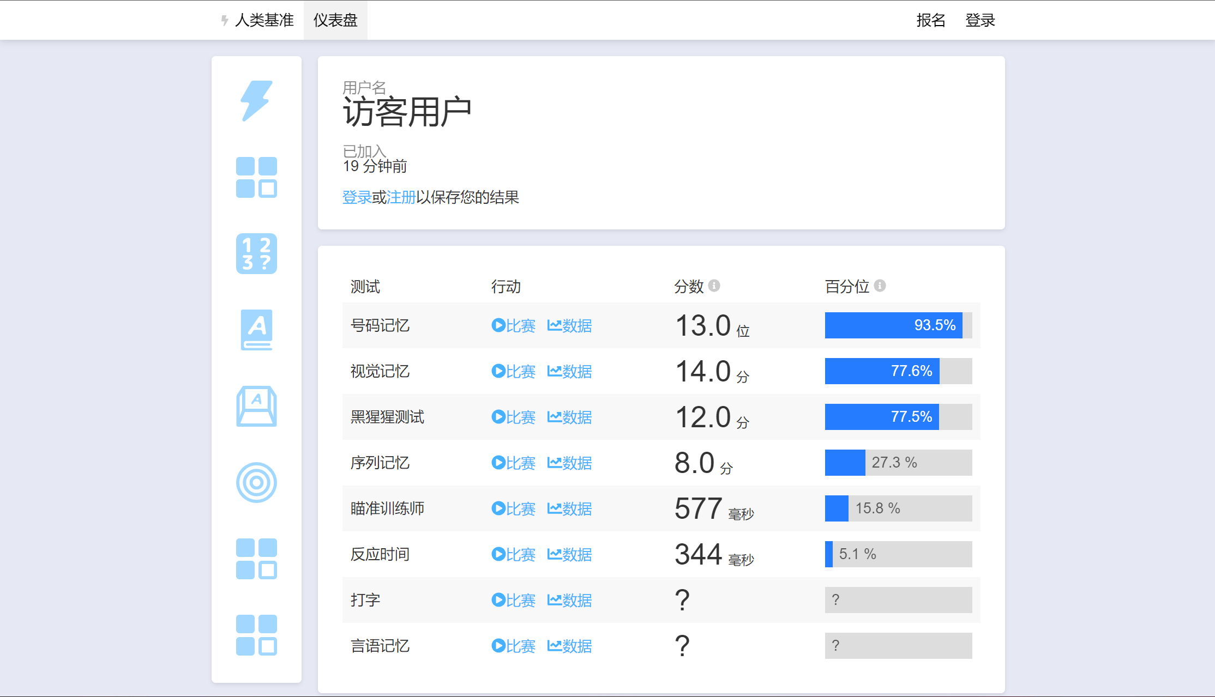This screenshot has height=697, width=1215.
Task: Click the 序列记忆 test name
Action: pos(380,463)
